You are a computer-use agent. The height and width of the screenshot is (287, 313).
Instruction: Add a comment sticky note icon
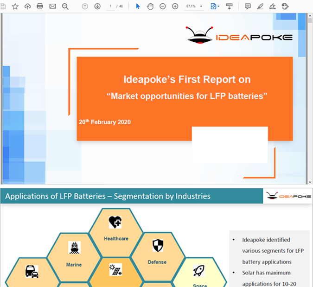coord(248,6)
